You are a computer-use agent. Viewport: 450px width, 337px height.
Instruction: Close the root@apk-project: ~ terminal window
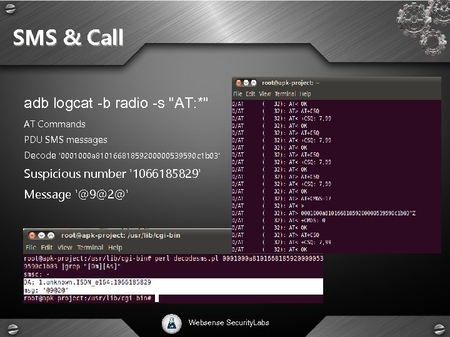coord(239,83)
